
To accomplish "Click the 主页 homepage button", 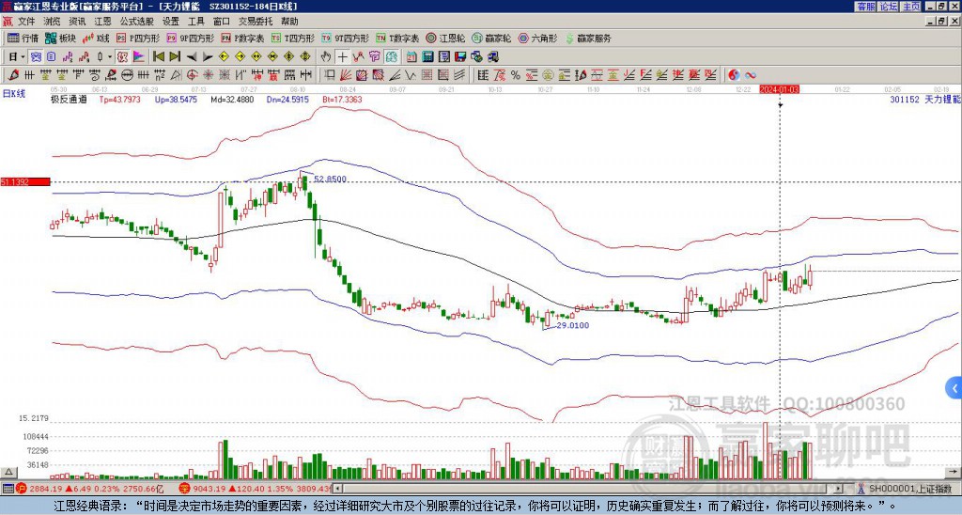I will (910, 7).
